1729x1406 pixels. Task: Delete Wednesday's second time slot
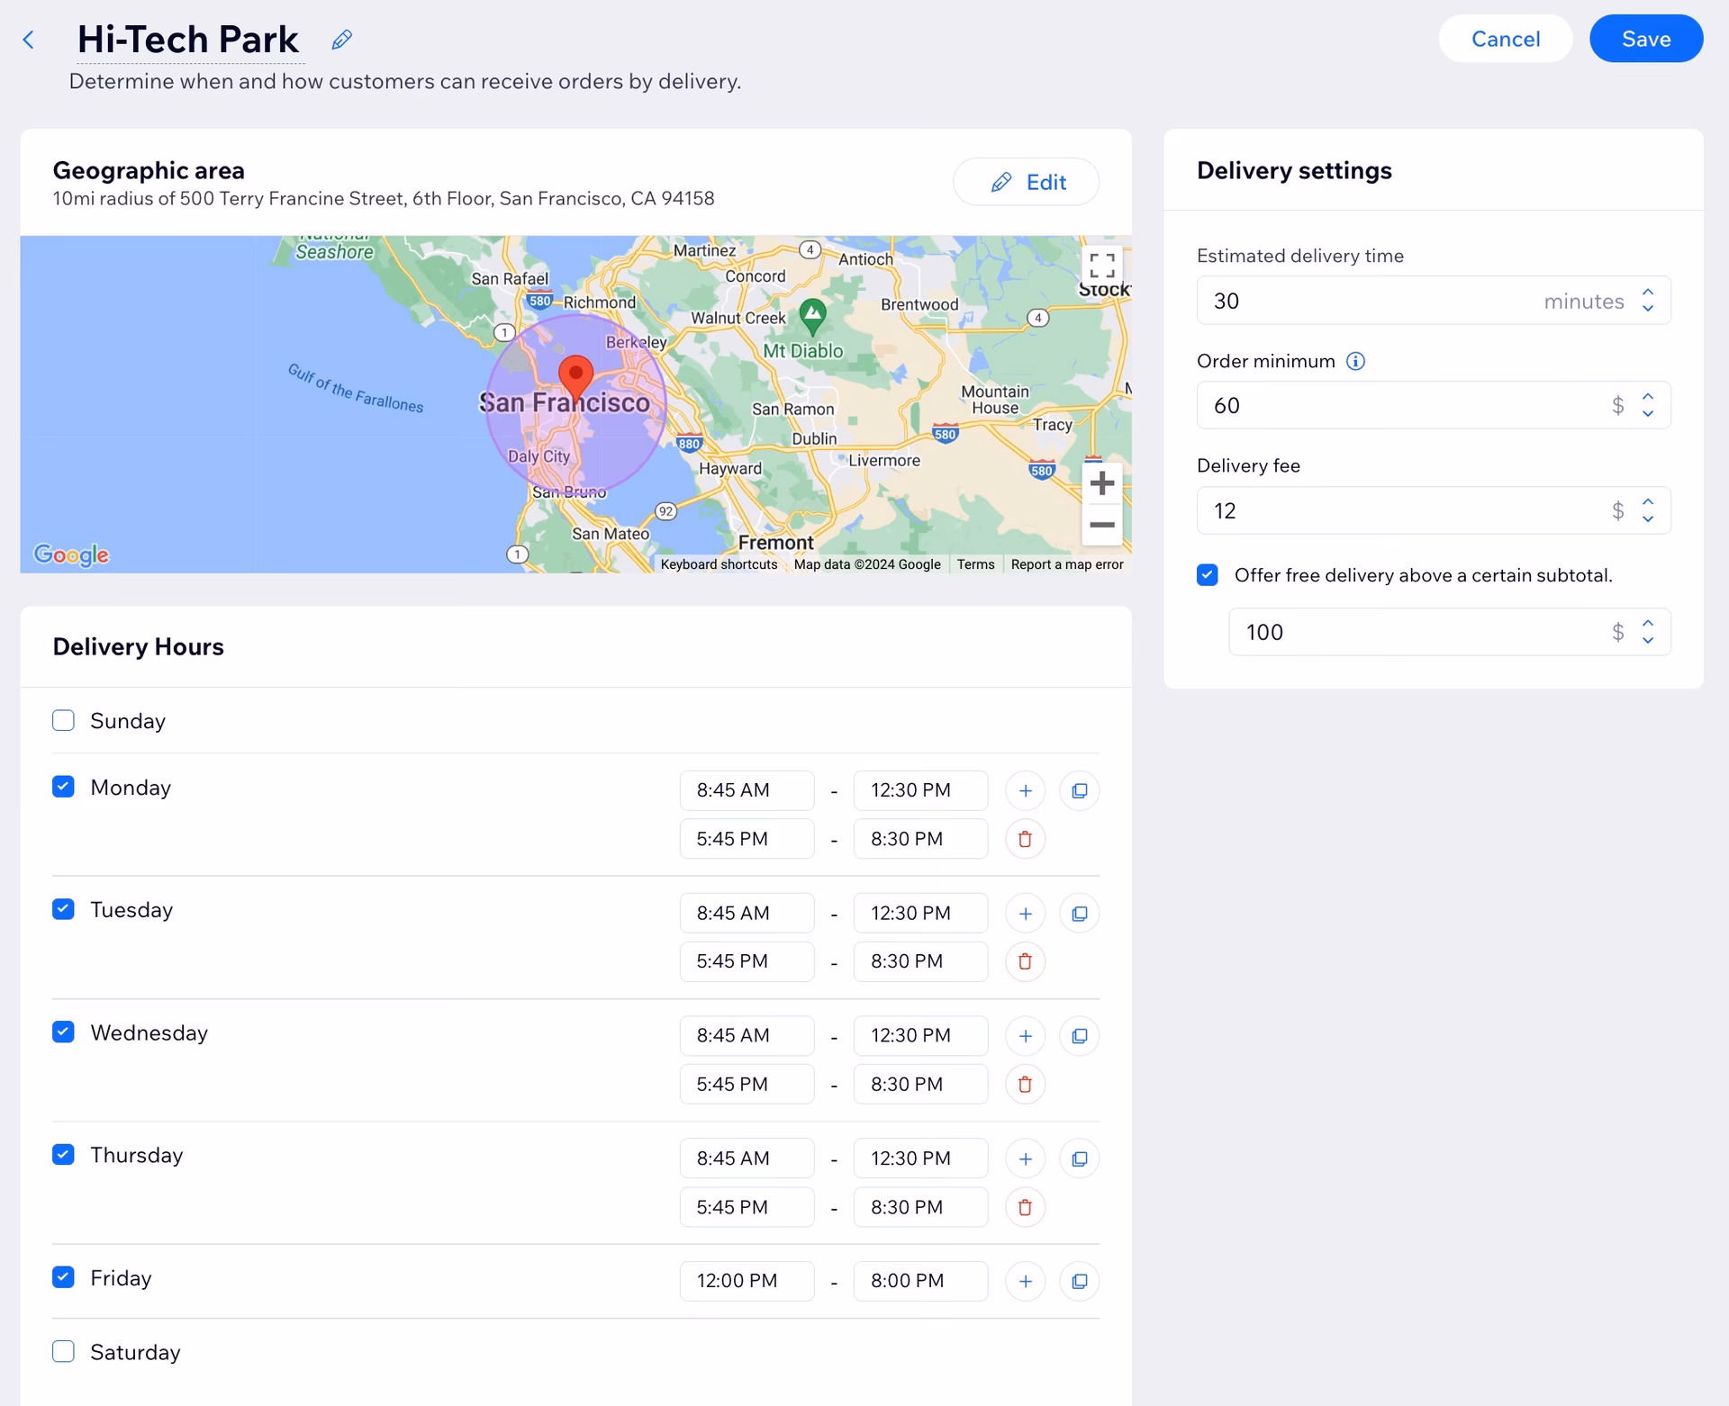pyautogui.click(x=1025, y=1085)
